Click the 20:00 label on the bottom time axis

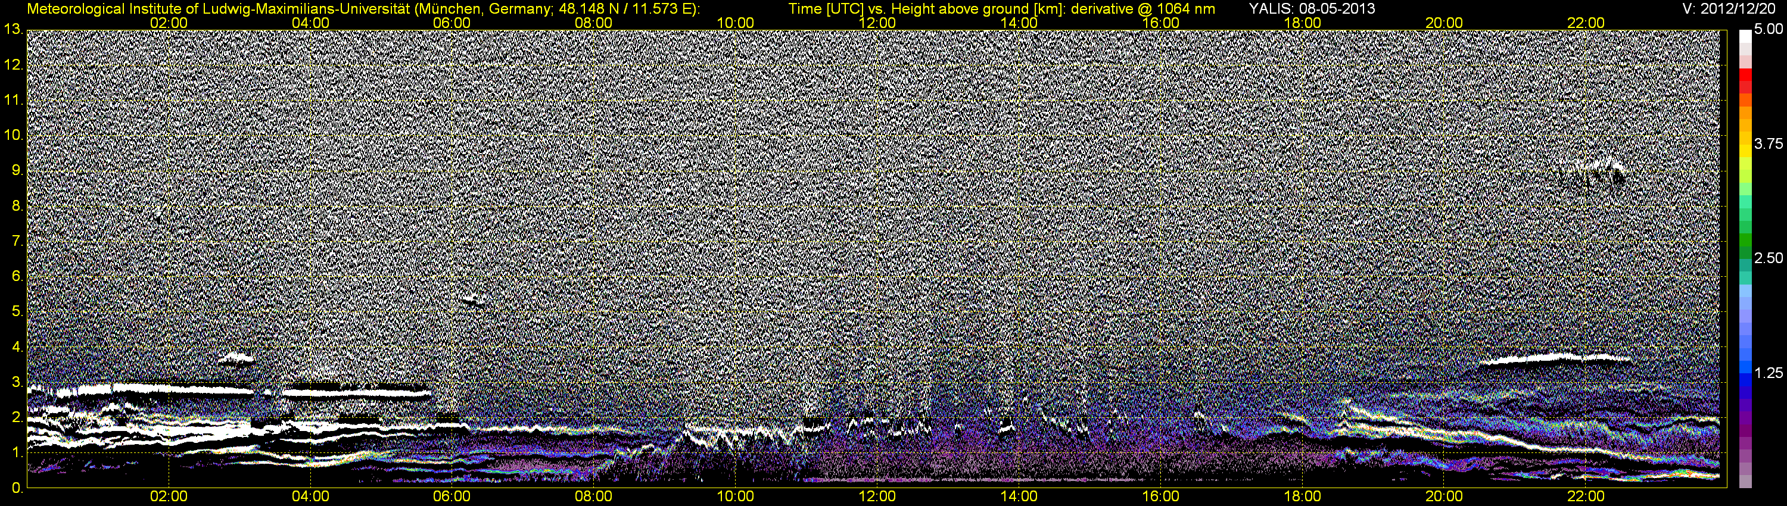1444,497
